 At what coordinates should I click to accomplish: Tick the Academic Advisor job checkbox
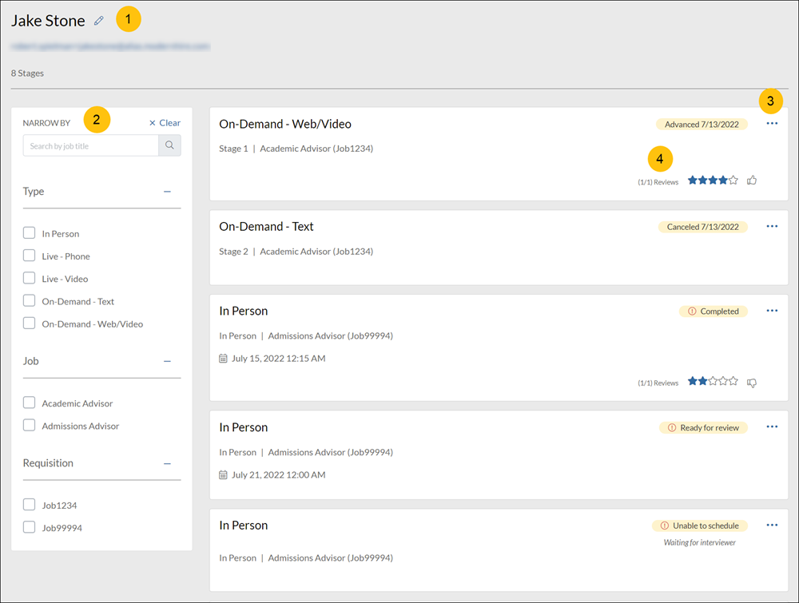click(30, 403)
